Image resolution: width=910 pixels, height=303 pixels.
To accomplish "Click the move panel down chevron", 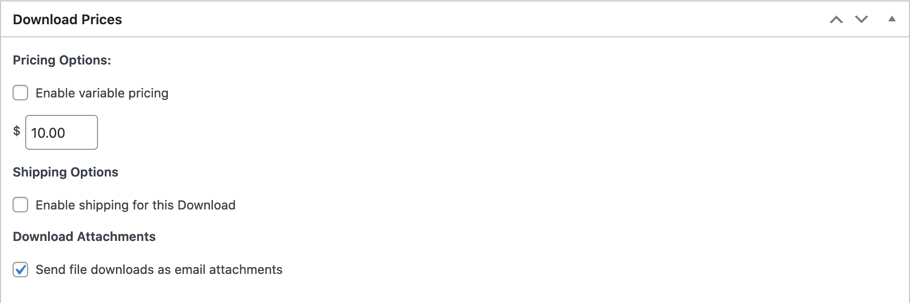I will tap(861, 19).
